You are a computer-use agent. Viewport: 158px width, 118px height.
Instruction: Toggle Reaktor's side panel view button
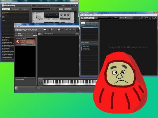(x=155, y=18)
